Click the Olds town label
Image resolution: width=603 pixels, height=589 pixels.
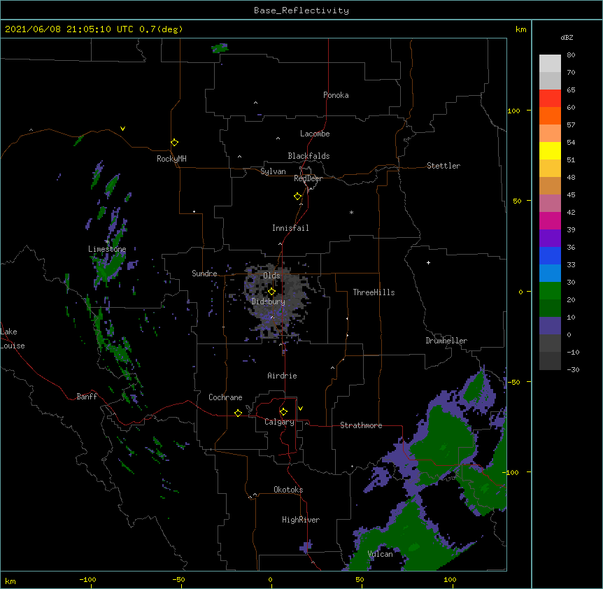click(x=271, y=276)
